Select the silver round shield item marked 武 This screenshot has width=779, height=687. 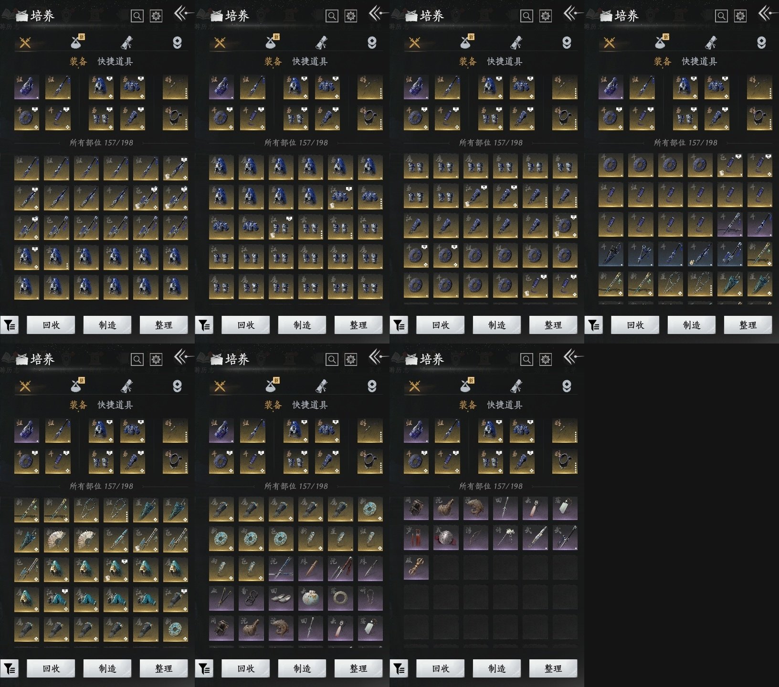446,538
